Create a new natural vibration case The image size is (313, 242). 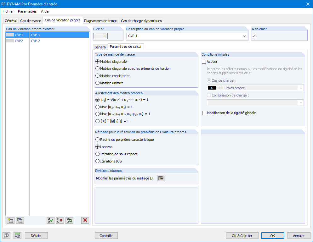[10, 220]
